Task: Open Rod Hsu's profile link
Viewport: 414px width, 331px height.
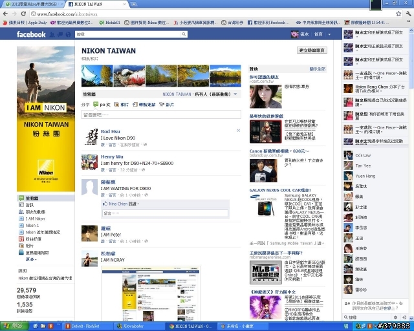Action: 111,131
